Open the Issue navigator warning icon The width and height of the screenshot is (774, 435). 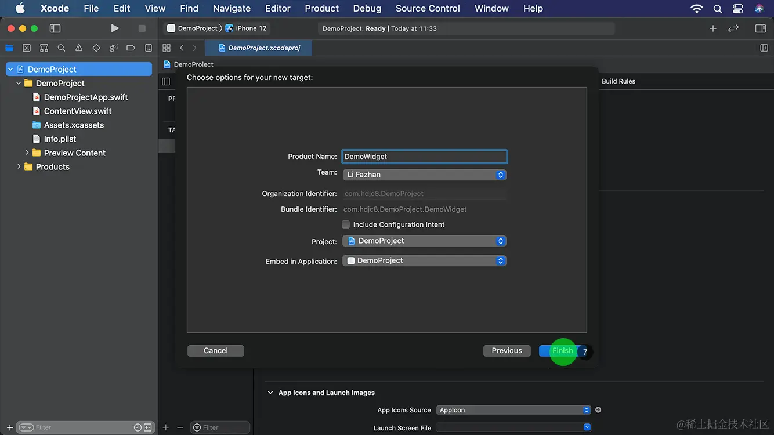point(79,48)
